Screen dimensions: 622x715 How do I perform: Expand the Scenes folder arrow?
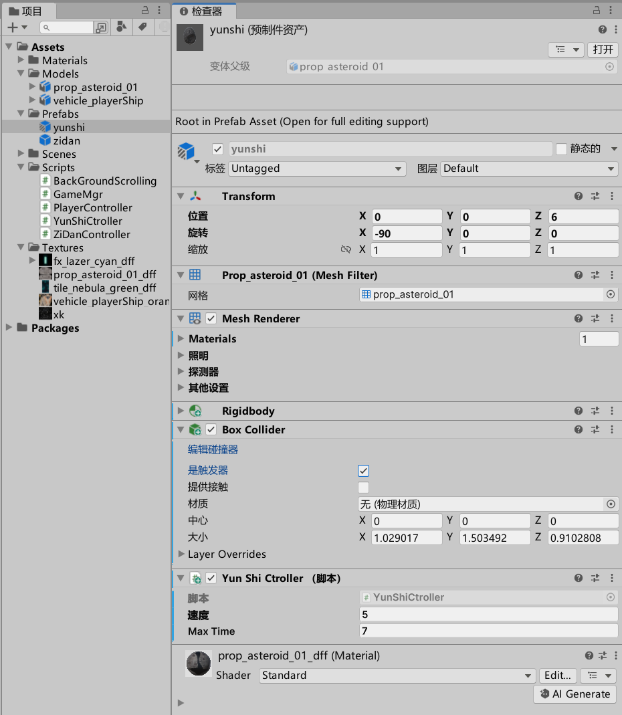click(x=21, y=153)
